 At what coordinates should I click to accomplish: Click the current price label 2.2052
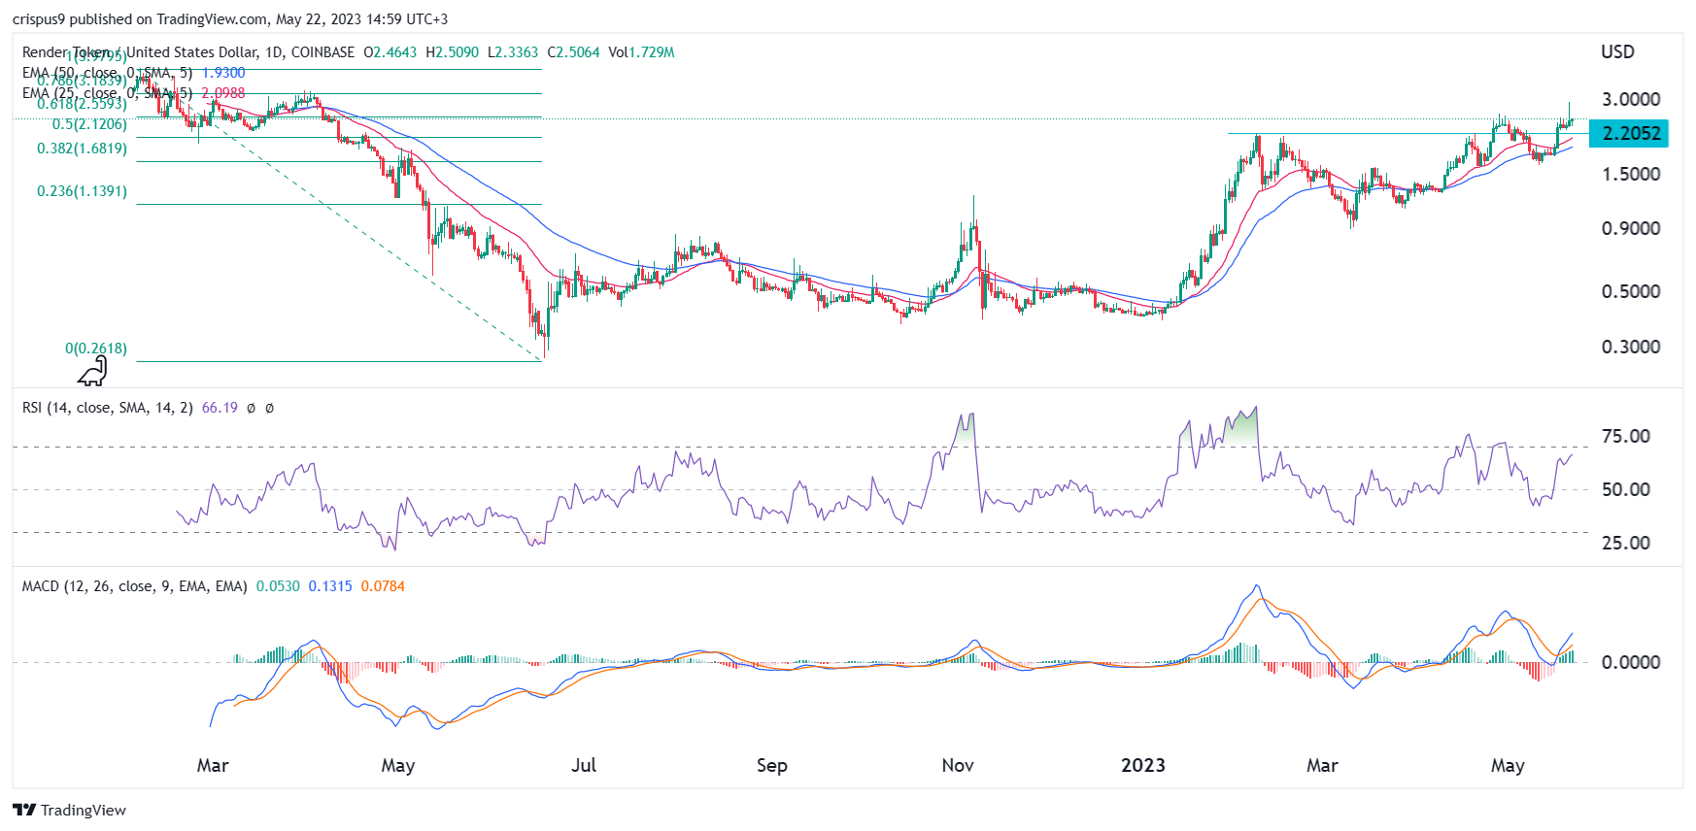[x=1629, y=133]
